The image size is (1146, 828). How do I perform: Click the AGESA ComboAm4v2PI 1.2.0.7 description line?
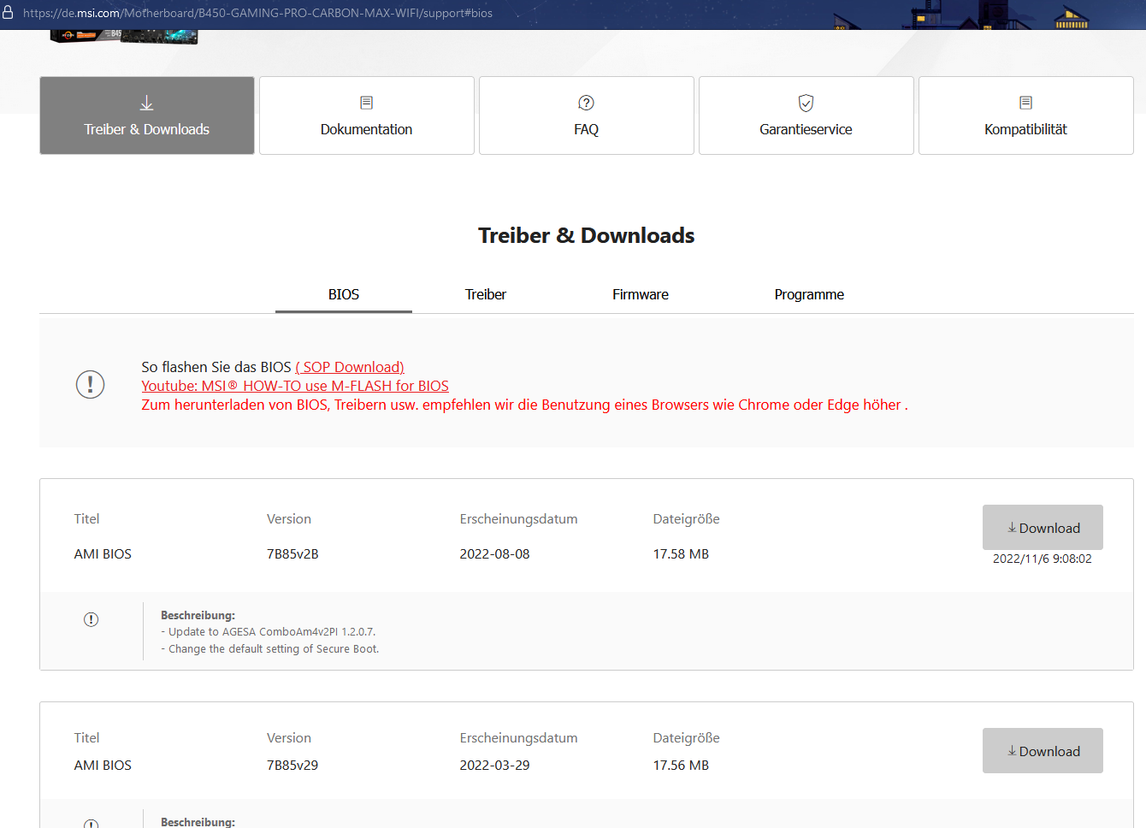[x=269, y=632]
